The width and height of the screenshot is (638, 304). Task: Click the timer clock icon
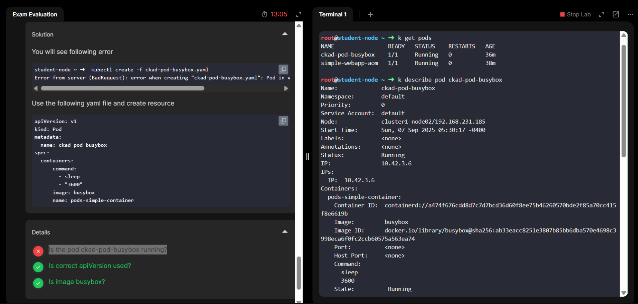pos(264,14)
